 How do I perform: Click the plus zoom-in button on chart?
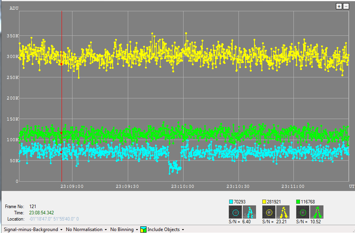[x=339, y=6]
